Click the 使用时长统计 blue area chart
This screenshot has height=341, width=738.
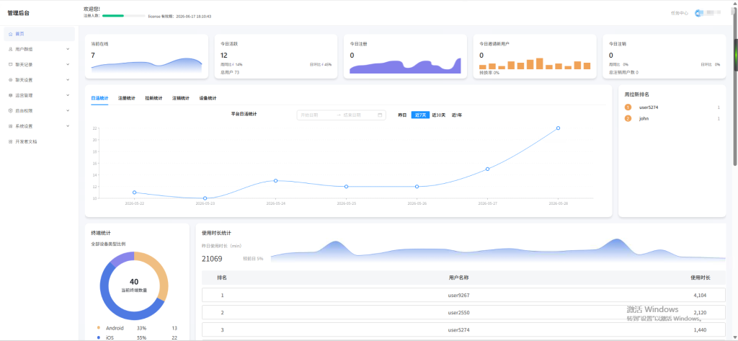point(498,249)
